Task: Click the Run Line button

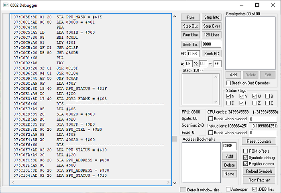Action: tap(190, 35)
